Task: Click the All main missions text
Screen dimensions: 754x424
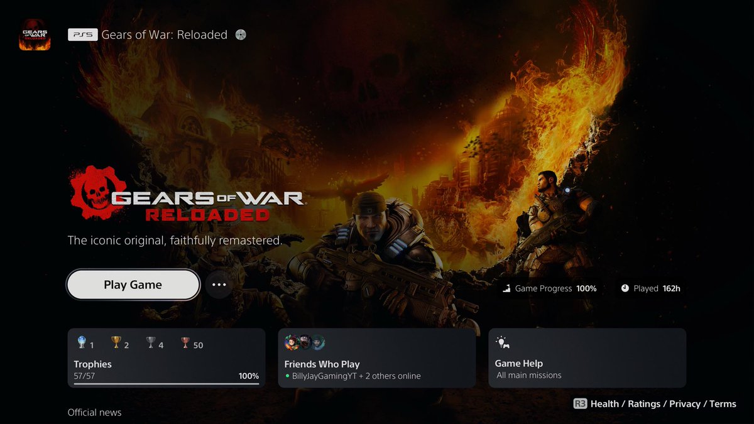Action: [529, 375]
